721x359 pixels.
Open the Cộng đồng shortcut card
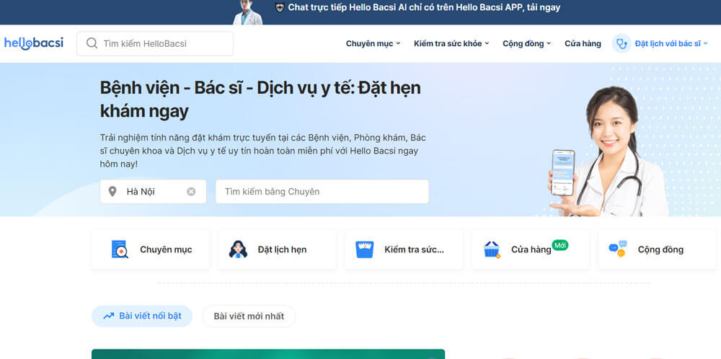657,249
